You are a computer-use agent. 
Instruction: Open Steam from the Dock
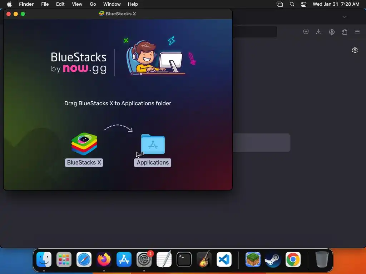[273, 259]
